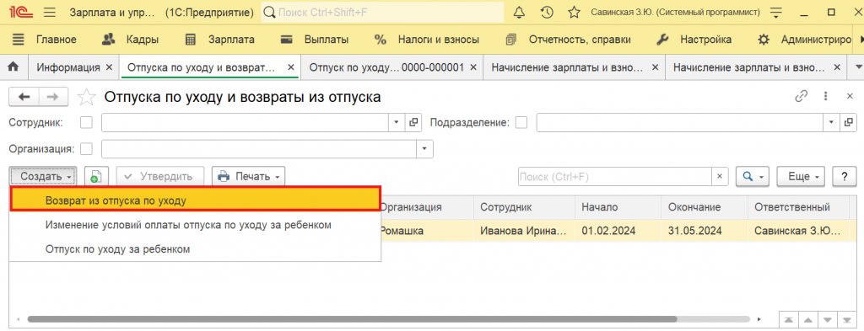Clear the search field with X
Viewport: 864px width, 331px height.
(719, 177)
